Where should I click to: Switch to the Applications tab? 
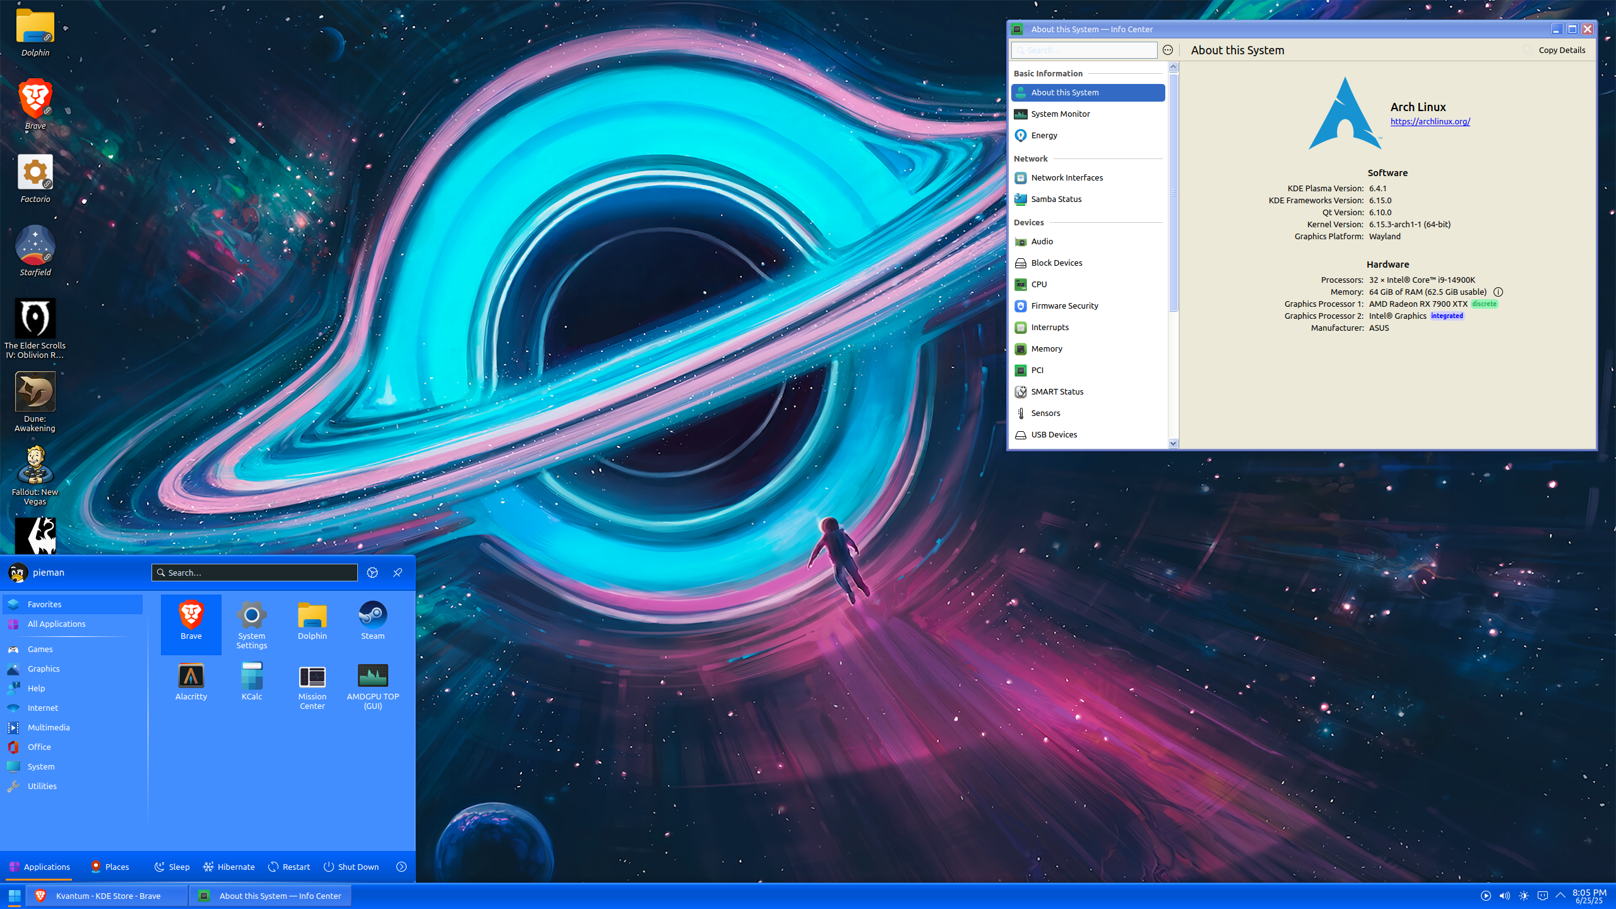pyautogui.click(x=39, y=867)
